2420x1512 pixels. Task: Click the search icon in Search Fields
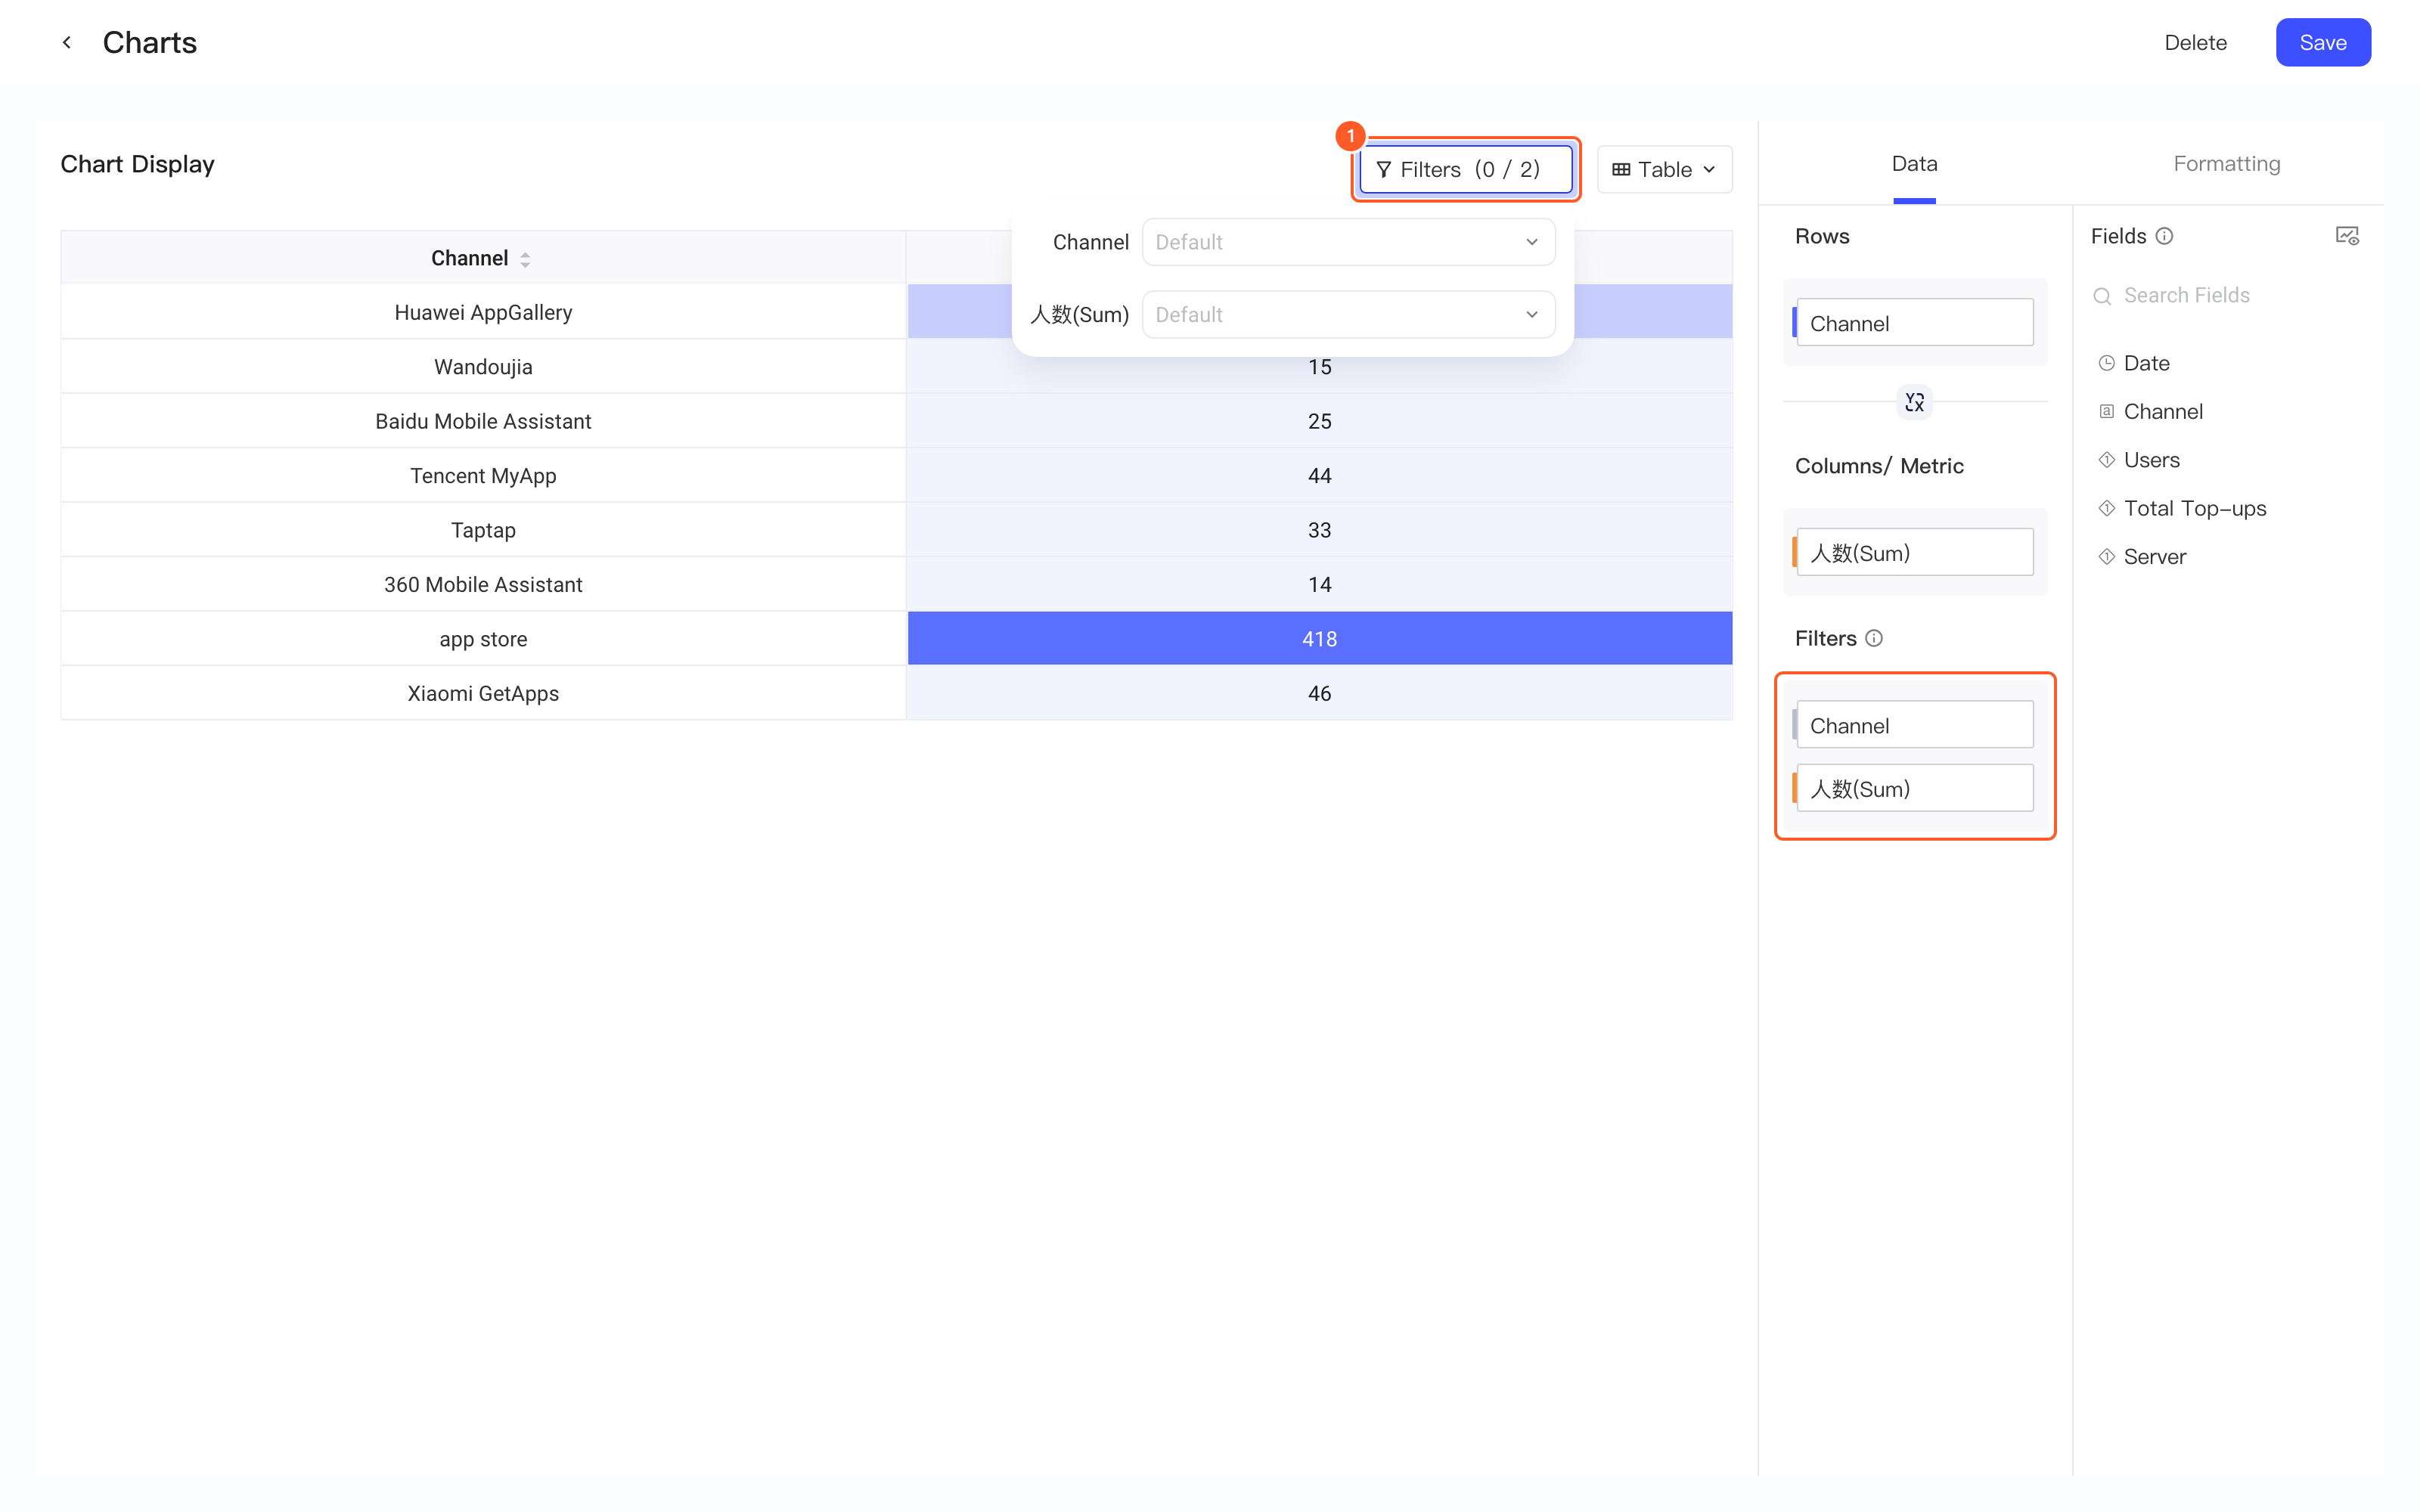(x=2102, y=296)
